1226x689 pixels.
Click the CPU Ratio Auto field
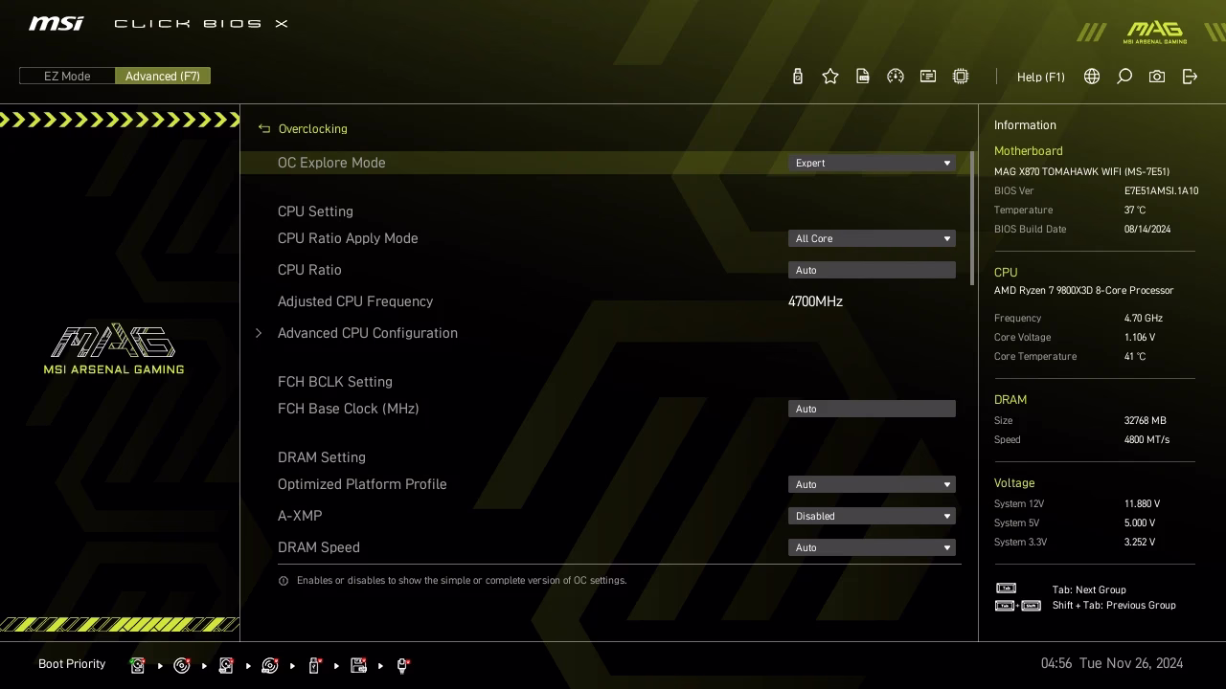(872, 270)
